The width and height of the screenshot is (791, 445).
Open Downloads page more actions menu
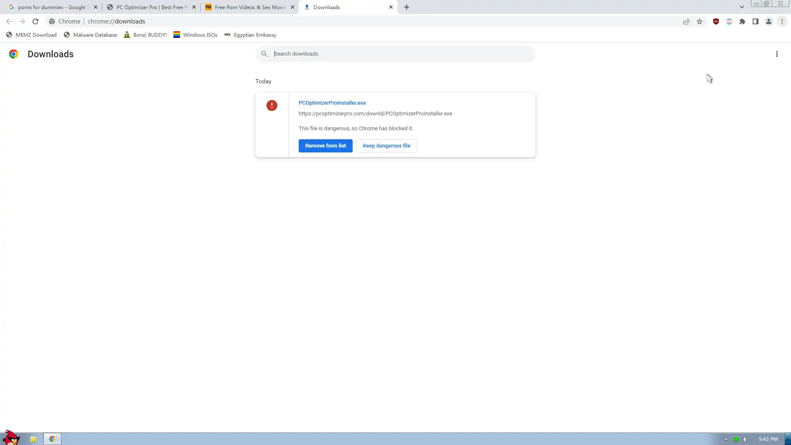click(777, 54)
